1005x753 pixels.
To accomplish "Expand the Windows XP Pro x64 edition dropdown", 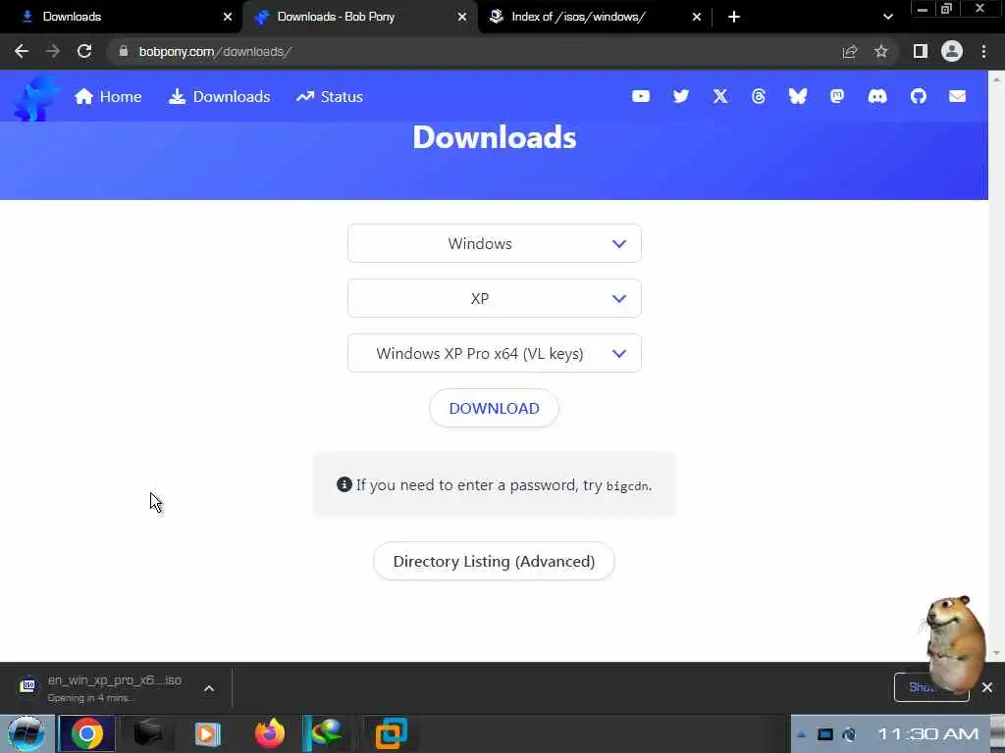I will click(495, 353).
